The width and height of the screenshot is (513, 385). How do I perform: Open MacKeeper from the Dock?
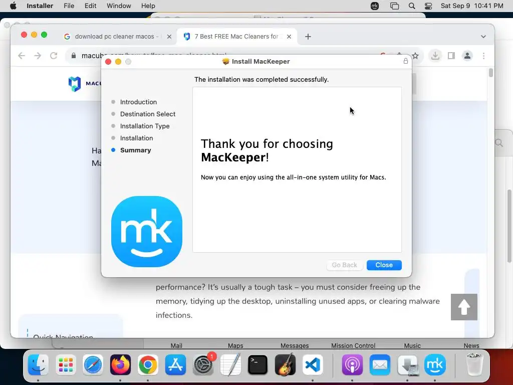(x=435, y=365)
